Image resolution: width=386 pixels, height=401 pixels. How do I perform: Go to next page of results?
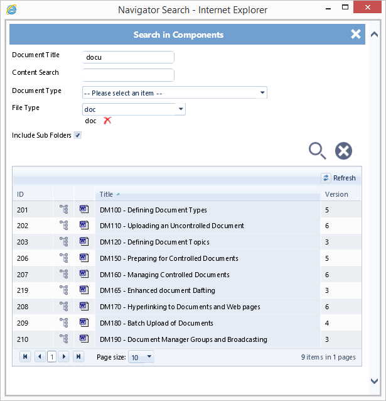tap(64, 356)
